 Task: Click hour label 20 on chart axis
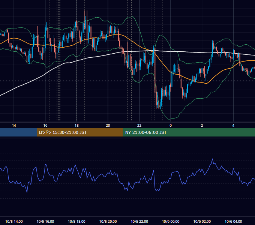coord(108,126)
